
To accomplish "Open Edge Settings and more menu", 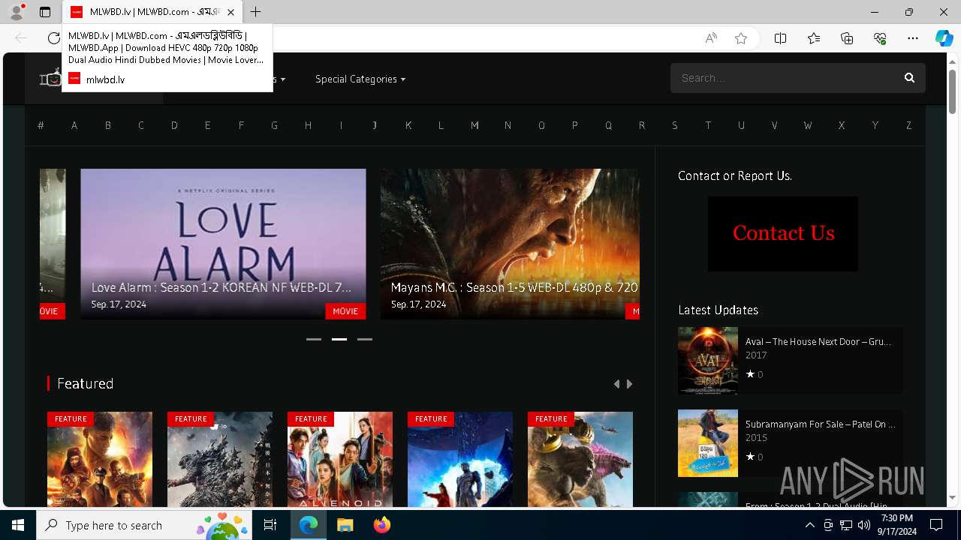I will 913,38.
